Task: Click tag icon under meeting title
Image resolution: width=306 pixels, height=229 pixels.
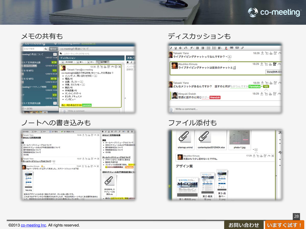Action: coord(61,54)
